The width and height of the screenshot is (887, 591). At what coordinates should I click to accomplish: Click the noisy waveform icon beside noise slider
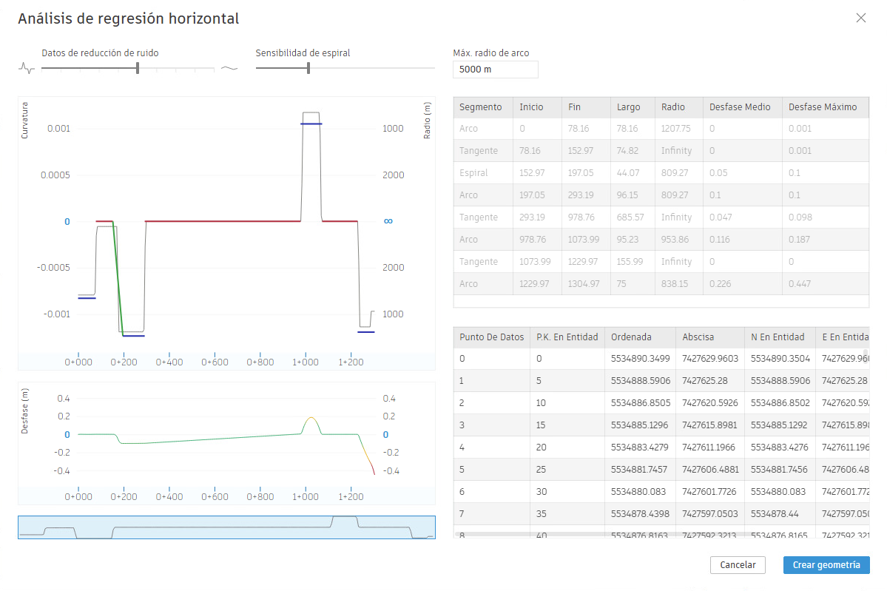(27, 69)
